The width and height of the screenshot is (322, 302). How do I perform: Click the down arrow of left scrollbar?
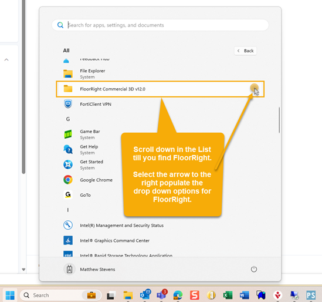click(23, 270)
